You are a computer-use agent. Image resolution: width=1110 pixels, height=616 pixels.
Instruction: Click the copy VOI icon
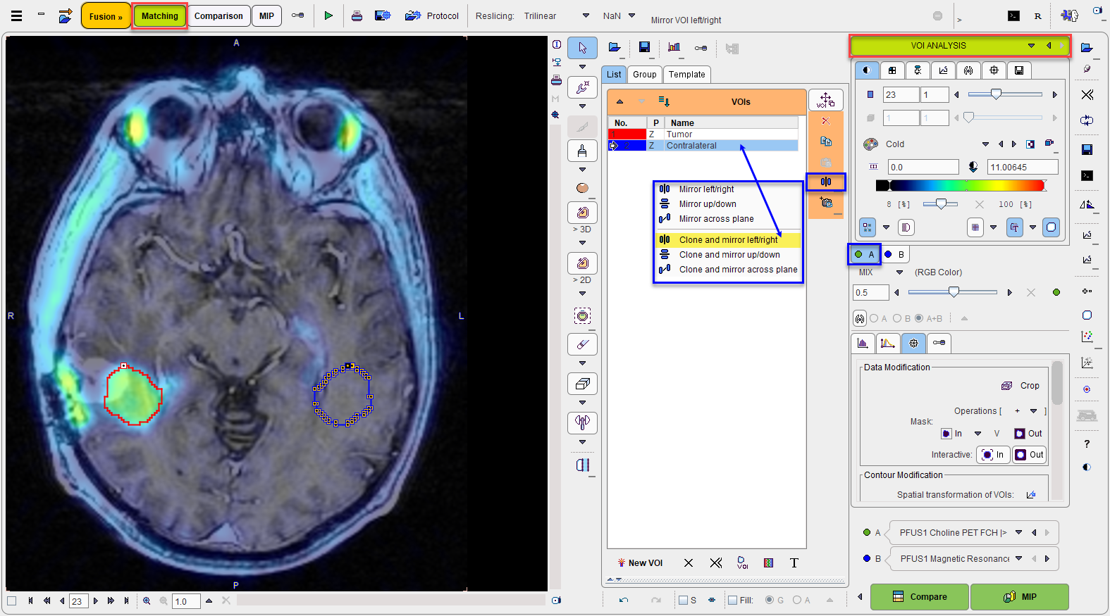pos(826,142)
